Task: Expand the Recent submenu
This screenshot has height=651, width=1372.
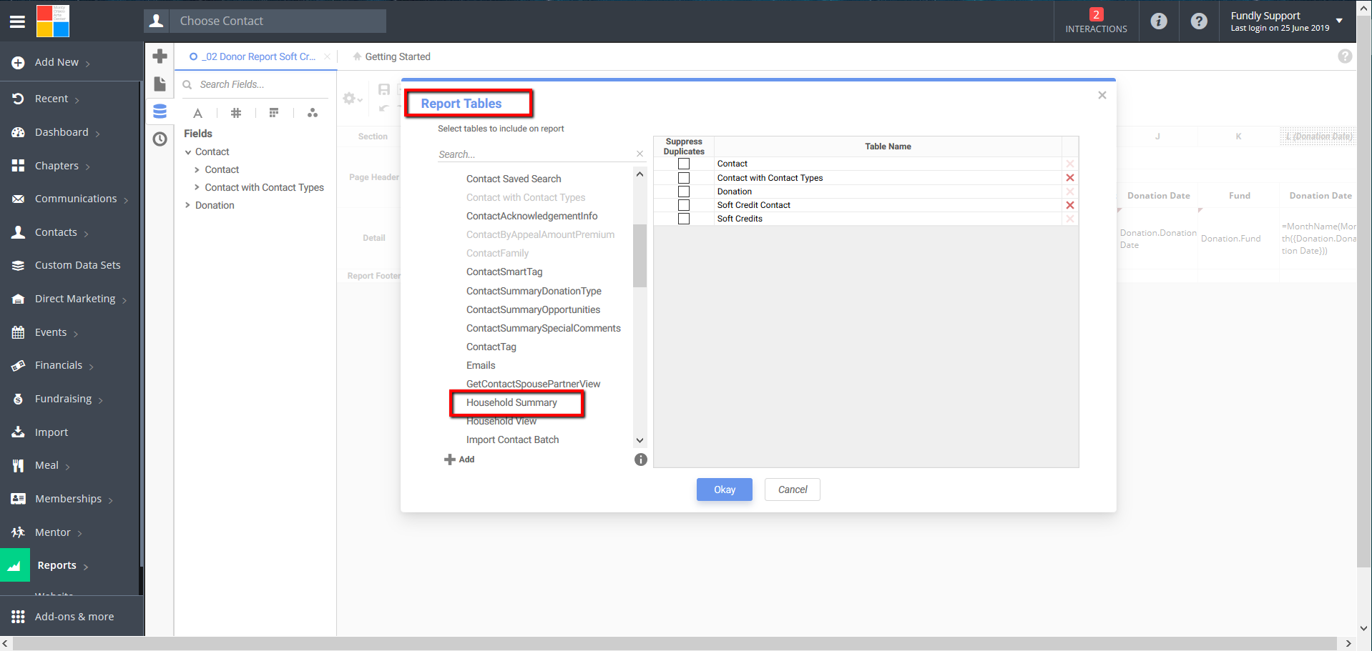Action: (x=77, y=100)
